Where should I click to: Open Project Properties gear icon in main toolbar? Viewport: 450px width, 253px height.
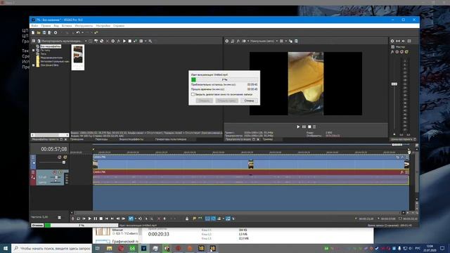pyautogui.click(x=56, y=33)
